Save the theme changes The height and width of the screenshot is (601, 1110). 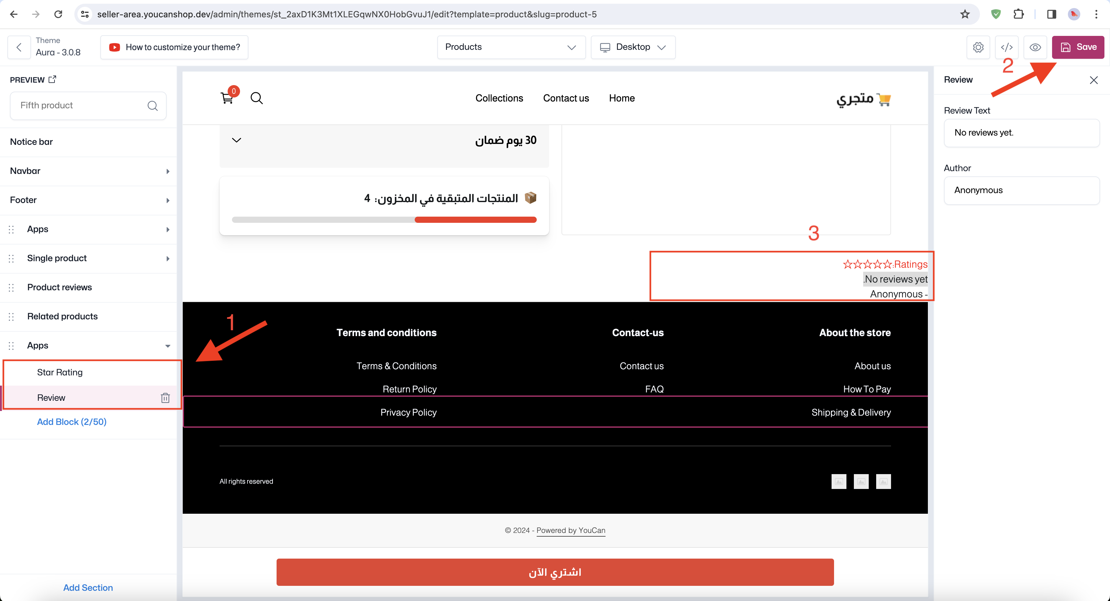pos(1078,47)
